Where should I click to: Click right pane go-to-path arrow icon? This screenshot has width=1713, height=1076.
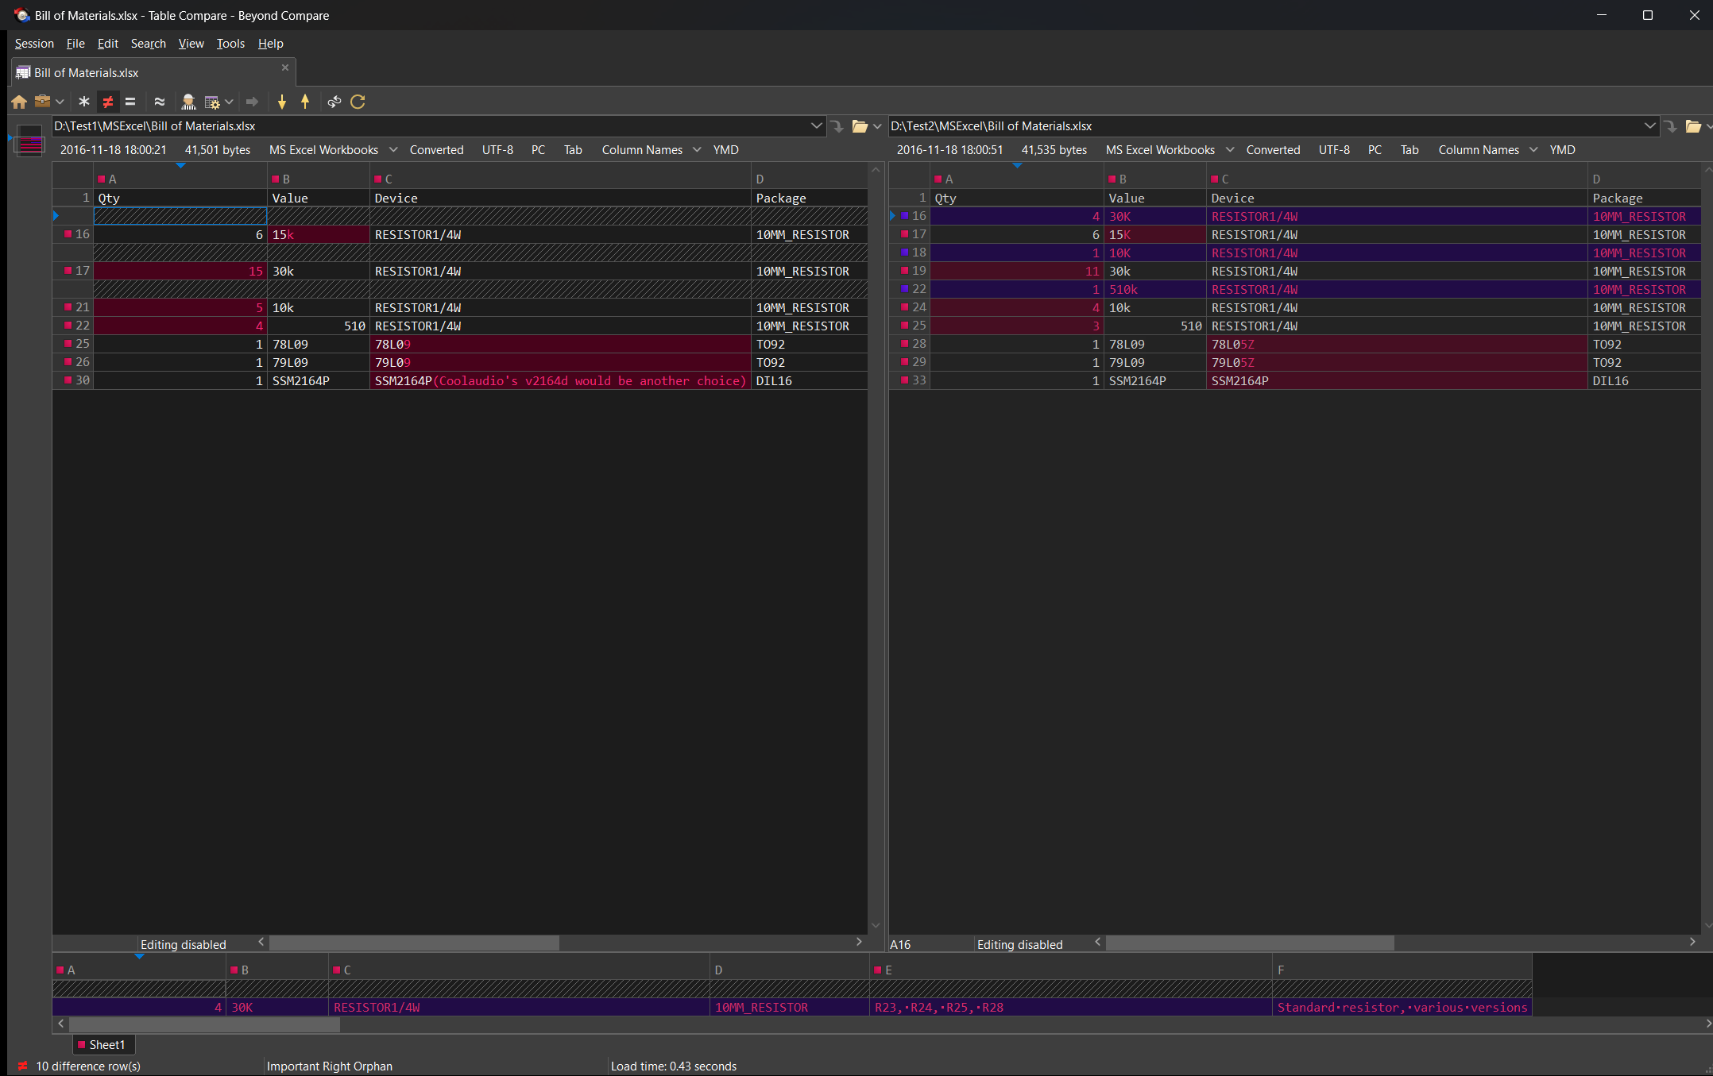click(1671, 126)
